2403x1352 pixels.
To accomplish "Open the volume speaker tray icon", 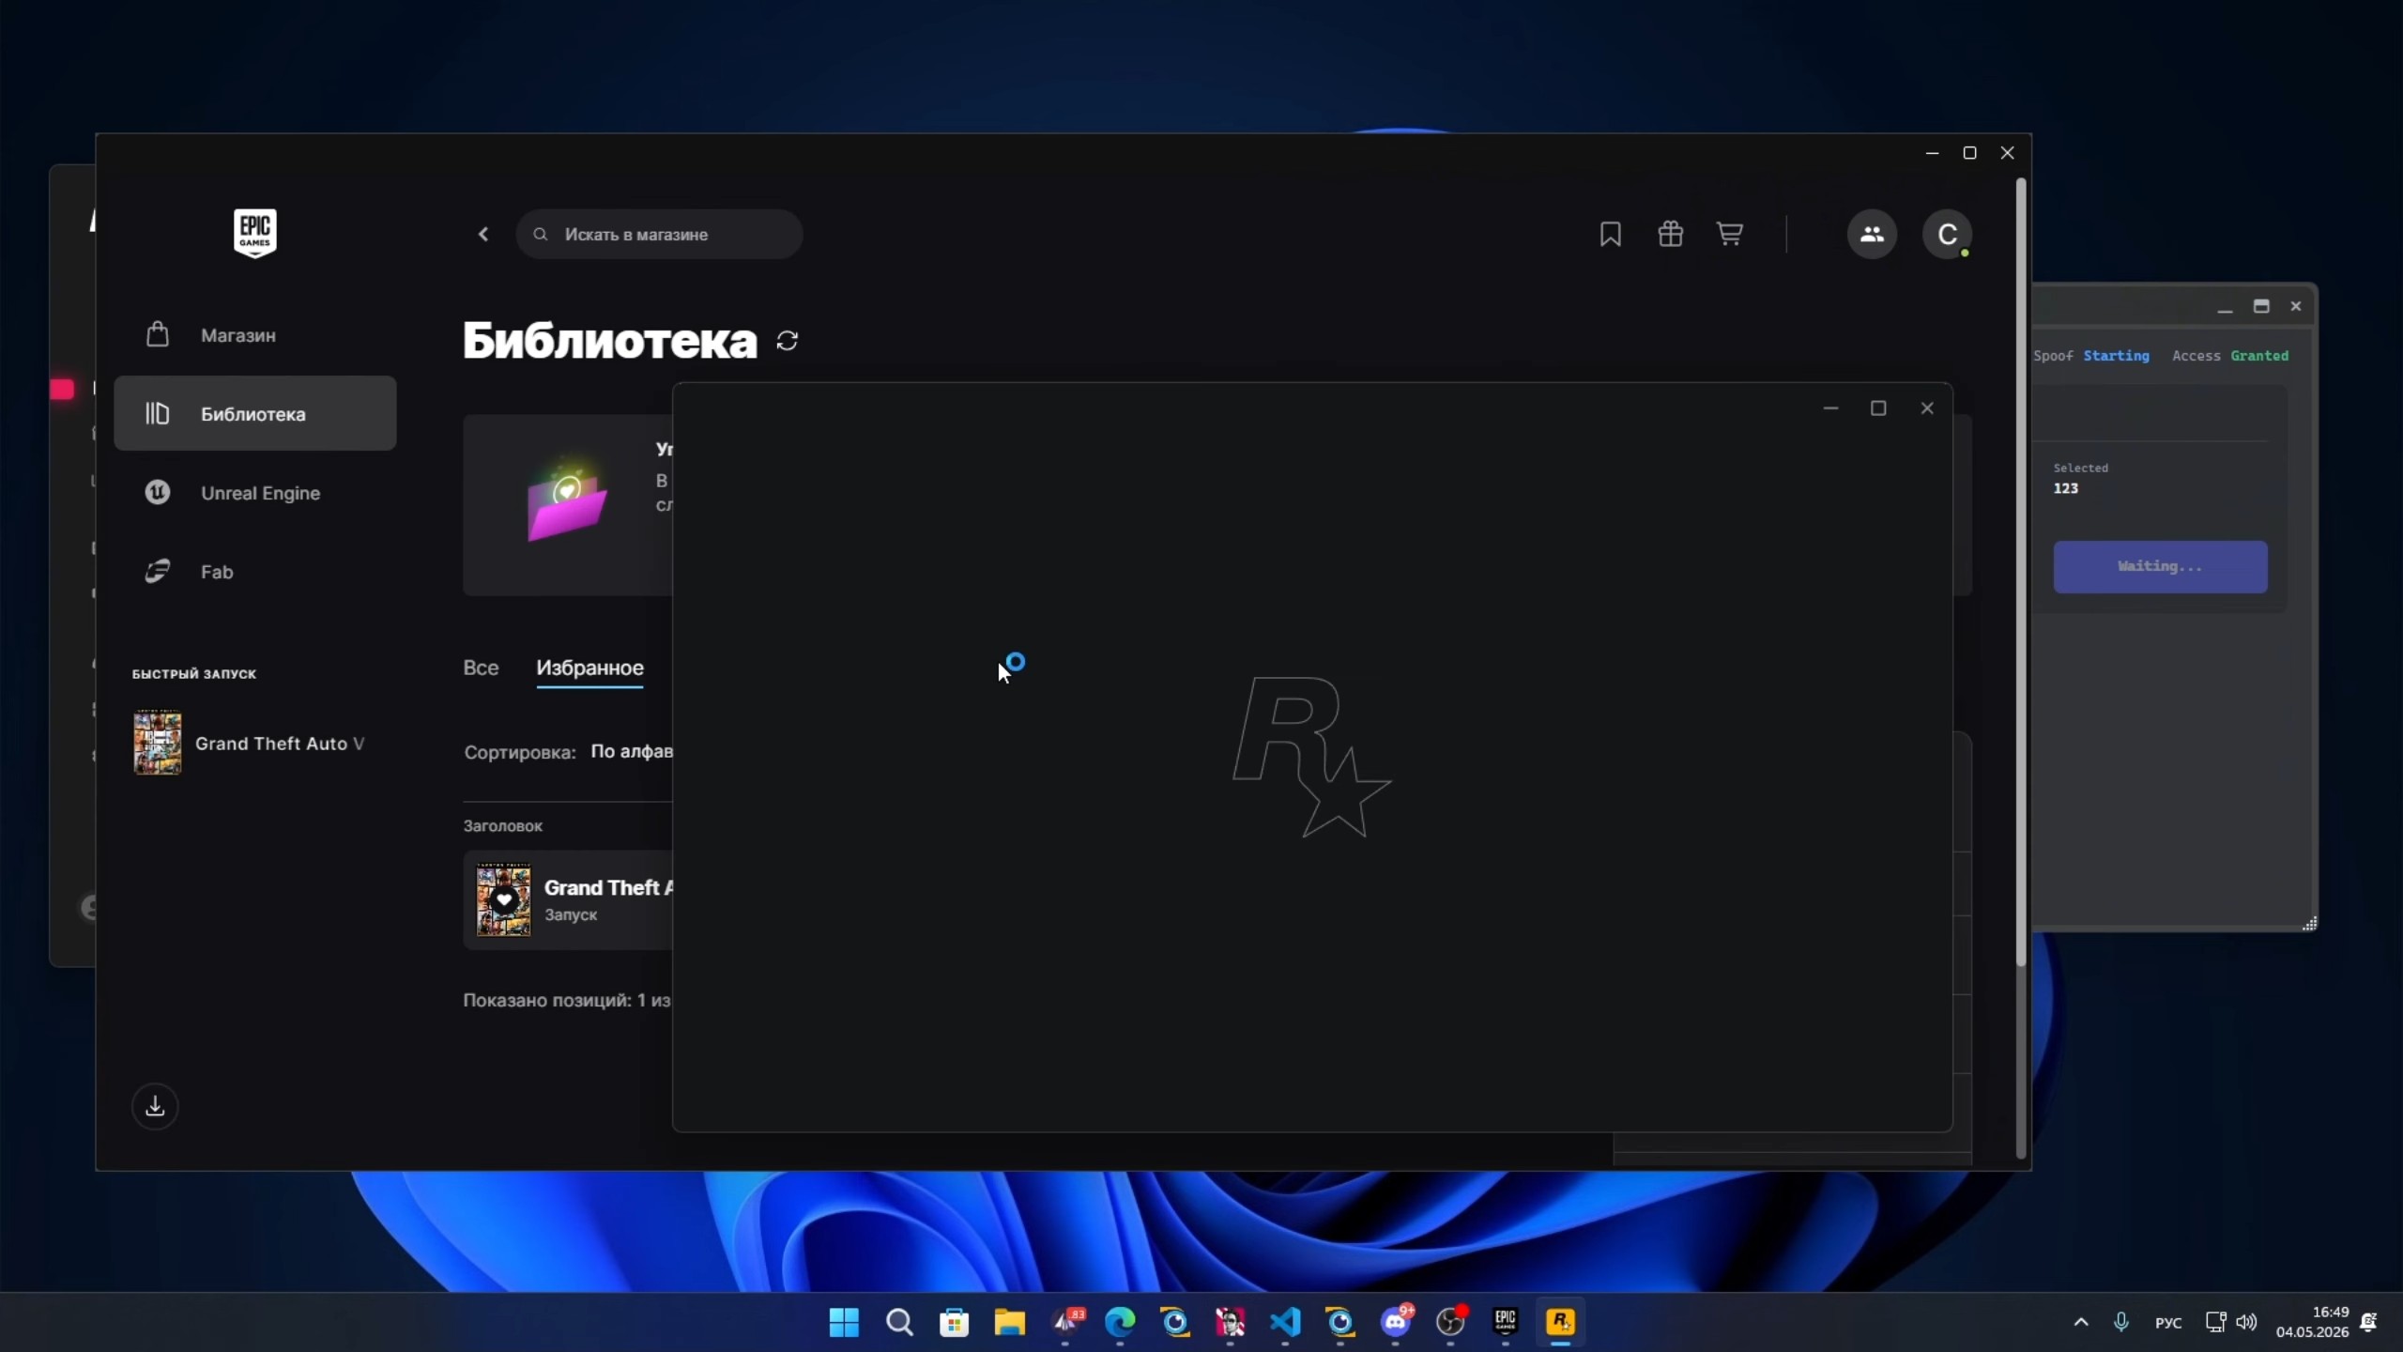I will pyautogui.click(x=2246, y=1322).
